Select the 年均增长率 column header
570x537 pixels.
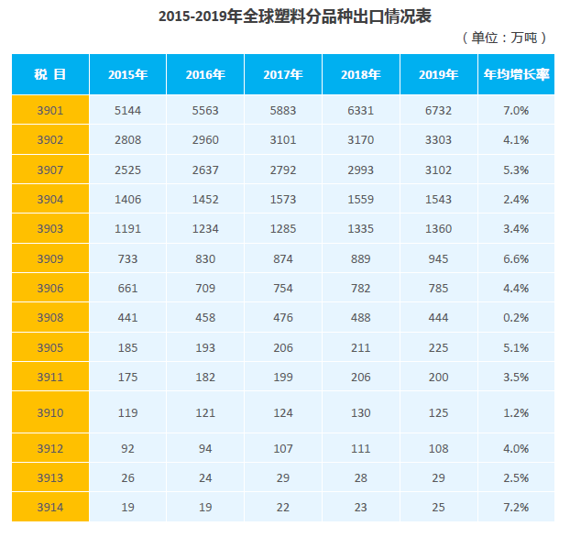coord(516,74)
